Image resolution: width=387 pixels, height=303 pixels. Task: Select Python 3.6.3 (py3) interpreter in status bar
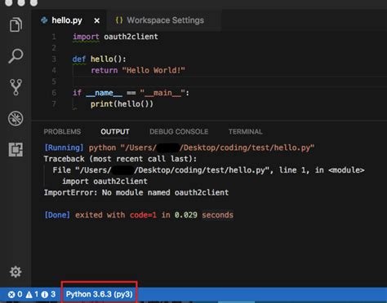pos(100,294)
